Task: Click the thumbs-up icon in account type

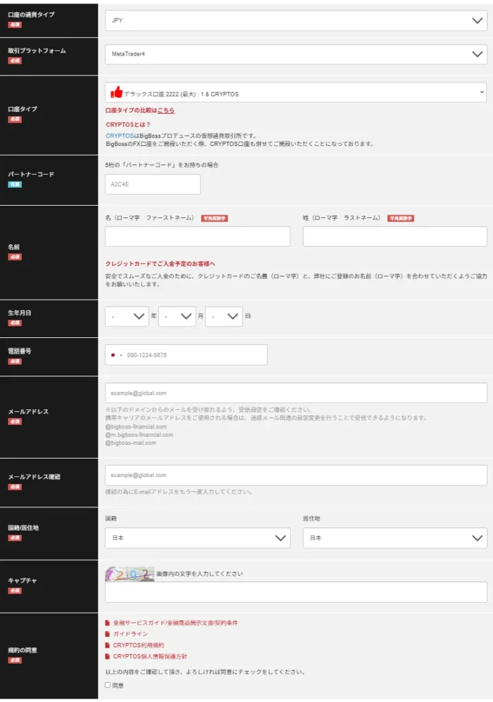Action: pyautogui.click(x=116, y=93)
